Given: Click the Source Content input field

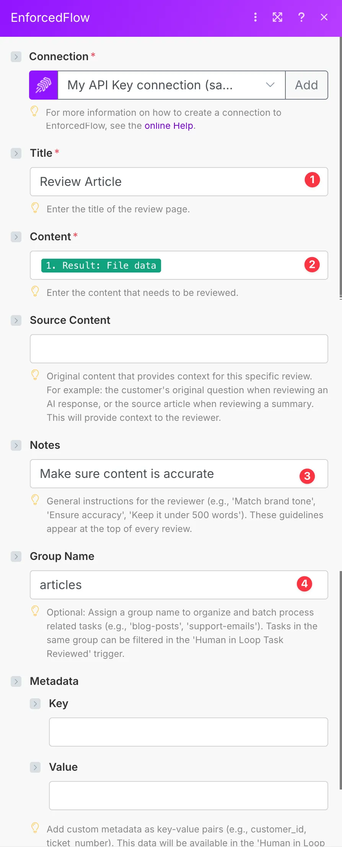Looking at the screenshot, I should [x=179, y=349].
